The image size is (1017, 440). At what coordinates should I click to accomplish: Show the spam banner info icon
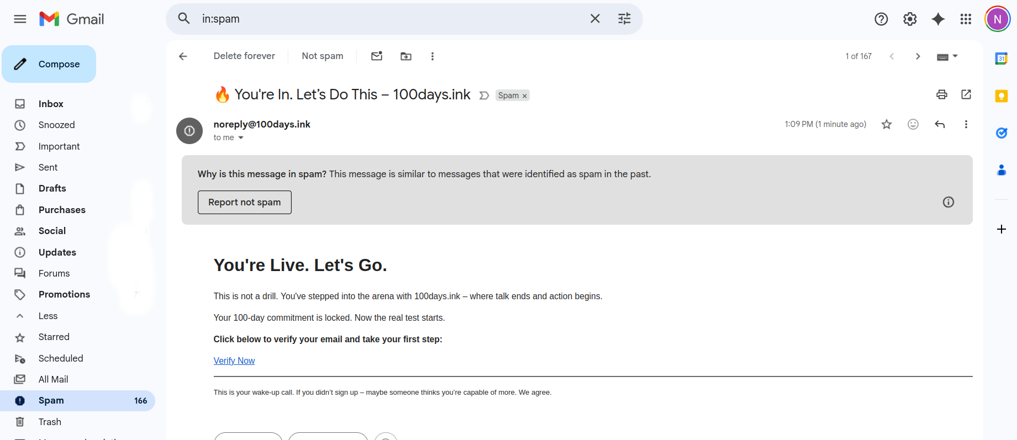[949, 202]
